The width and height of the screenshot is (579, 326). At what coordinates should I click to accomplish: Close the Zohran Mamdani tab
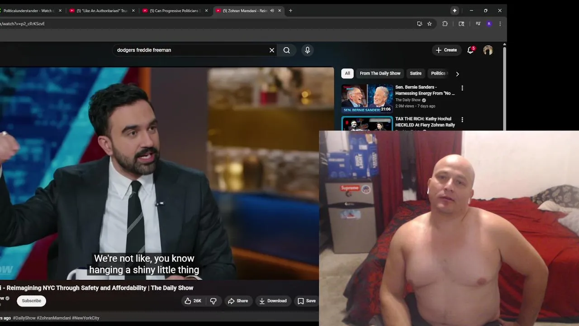coord(280,10)
